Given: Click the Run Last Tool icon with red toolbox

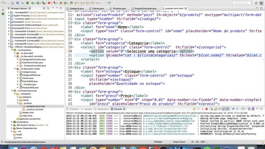Looking at the screenshot, I should [x=43, y=3].
